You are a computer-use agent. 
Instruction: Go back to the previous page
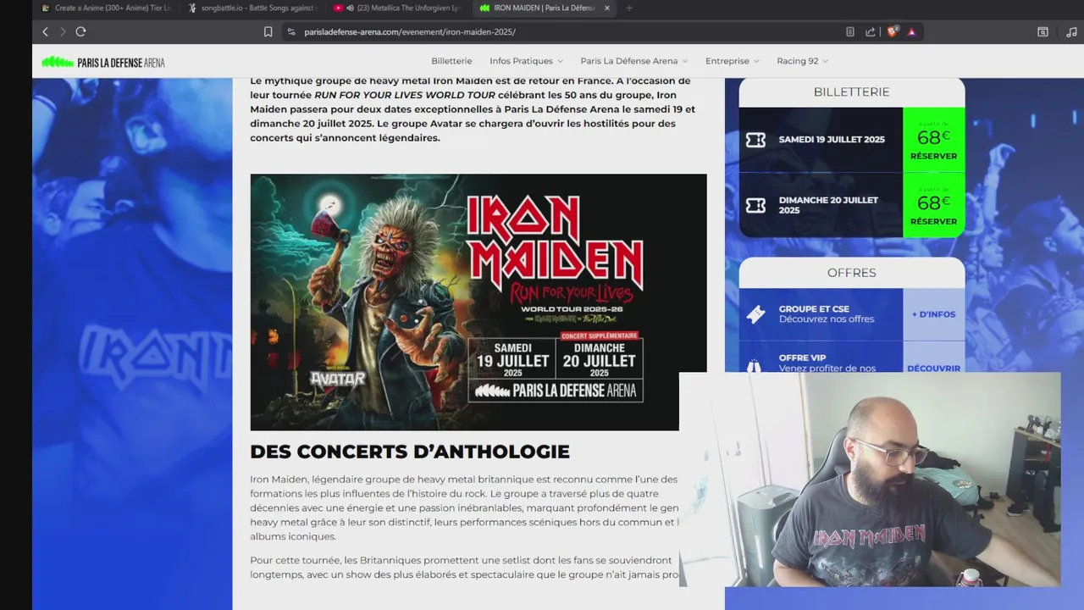click(45, 31)
